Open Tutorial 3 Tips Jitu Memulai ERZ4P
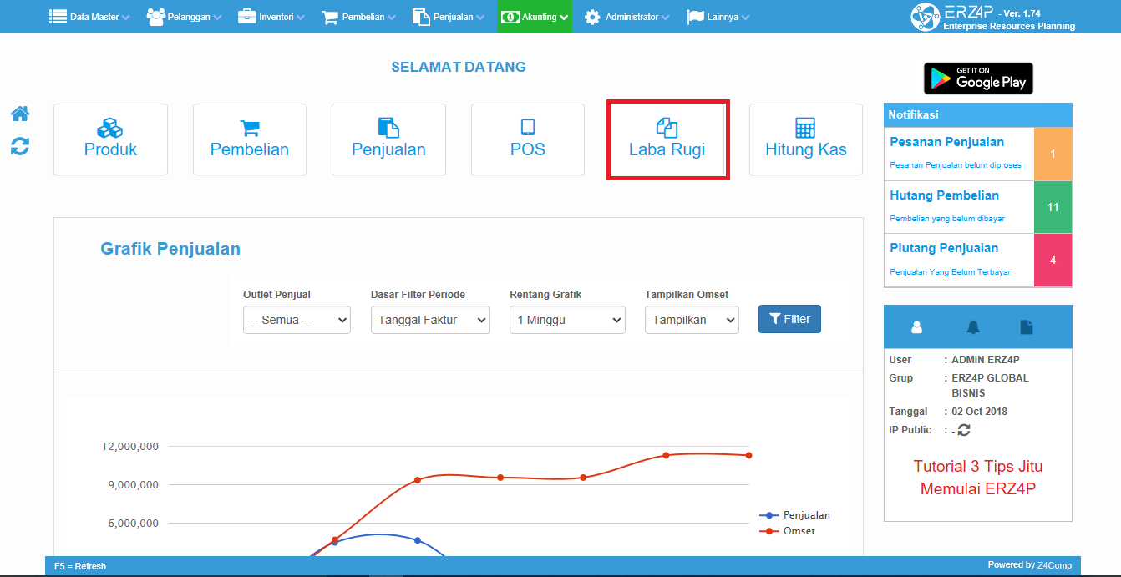The width and height of the screenshot is (1121, 577). pyautogui.click(x=978, y=478)
